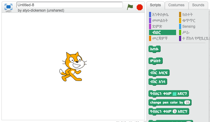
Task: Switch to the Costumes tab
Action: [176, 5]
